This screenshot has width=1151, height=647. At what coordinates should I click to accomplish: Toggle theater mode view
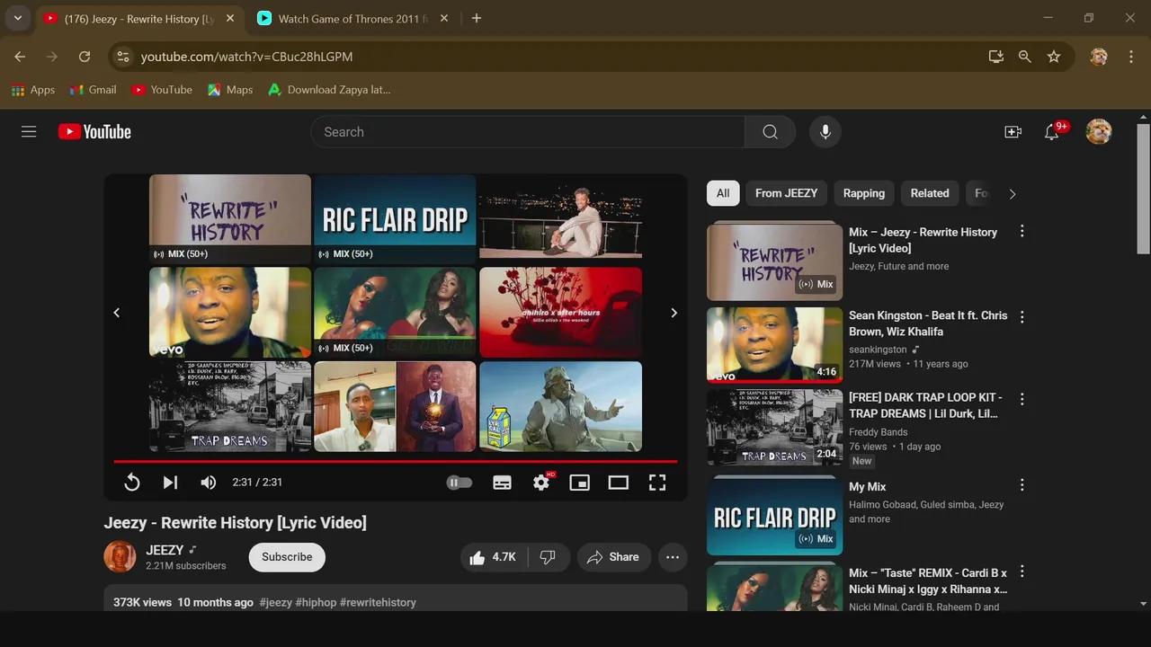tap(619, 483)
